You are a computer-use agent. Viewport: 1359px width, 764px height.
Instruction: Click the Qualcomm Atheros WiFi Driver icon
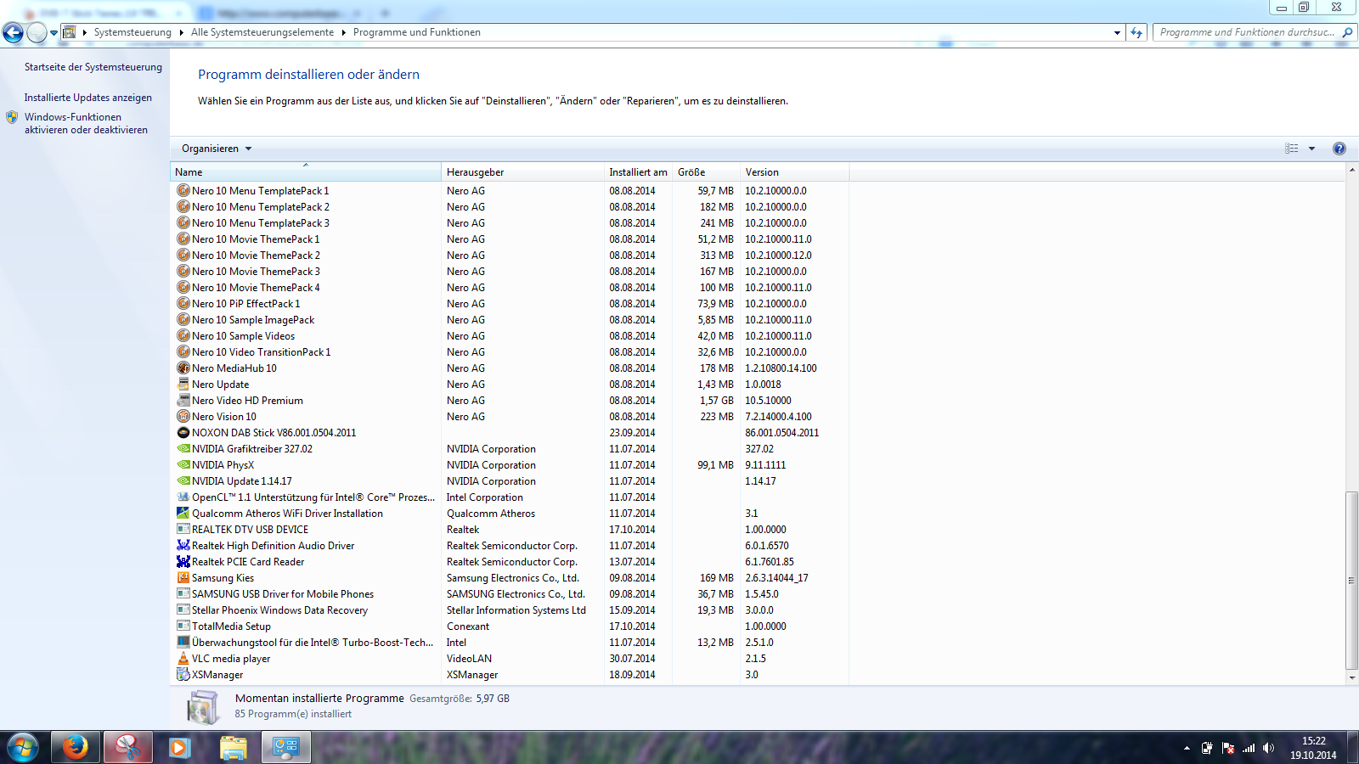click(183, 513)
